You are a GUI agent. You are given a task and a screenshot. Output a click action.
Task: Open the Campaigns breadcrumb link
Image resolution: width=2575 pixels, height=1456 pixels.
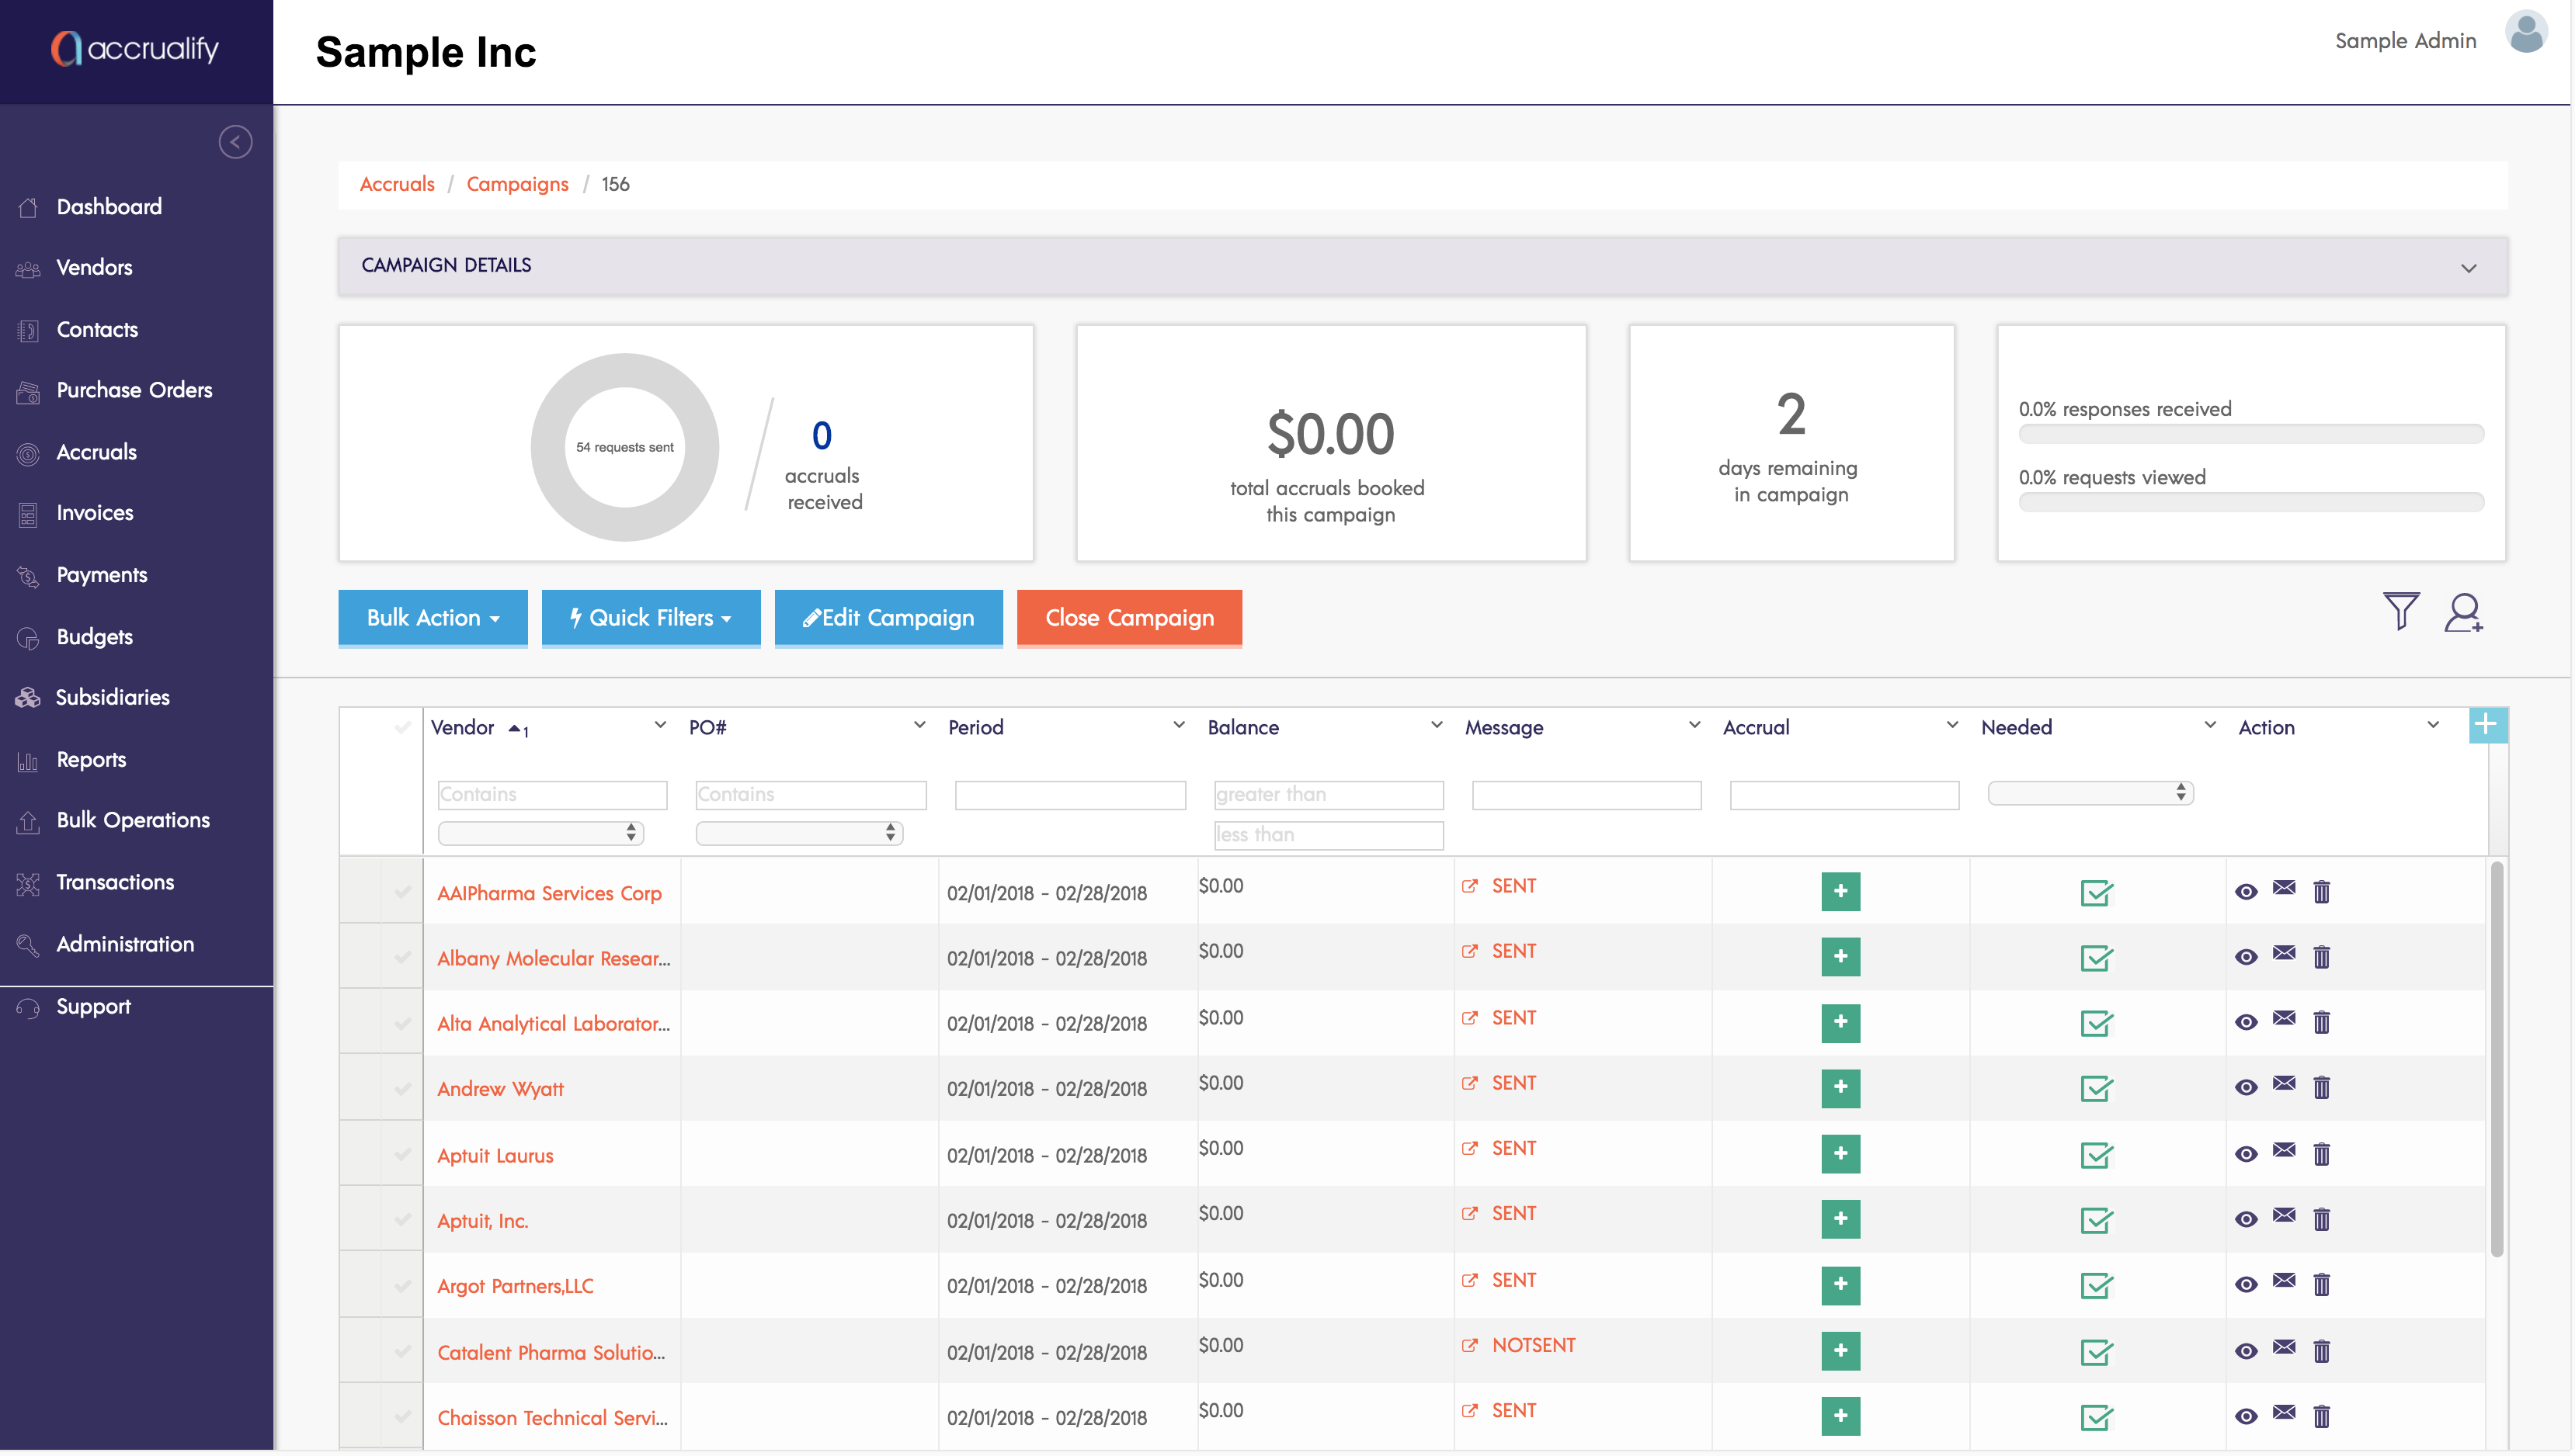516,184
